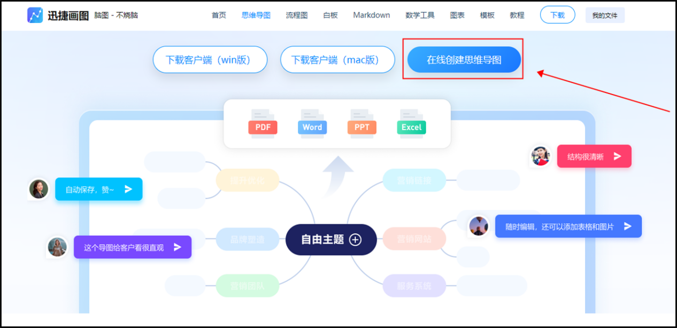Click the PDF export icon
677x328 pixels.
pos(263,126)
